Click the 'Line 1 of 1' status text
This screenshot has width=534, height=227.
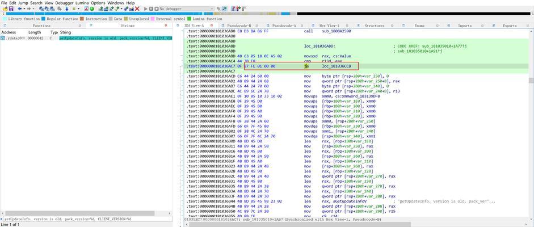point(11,225)
